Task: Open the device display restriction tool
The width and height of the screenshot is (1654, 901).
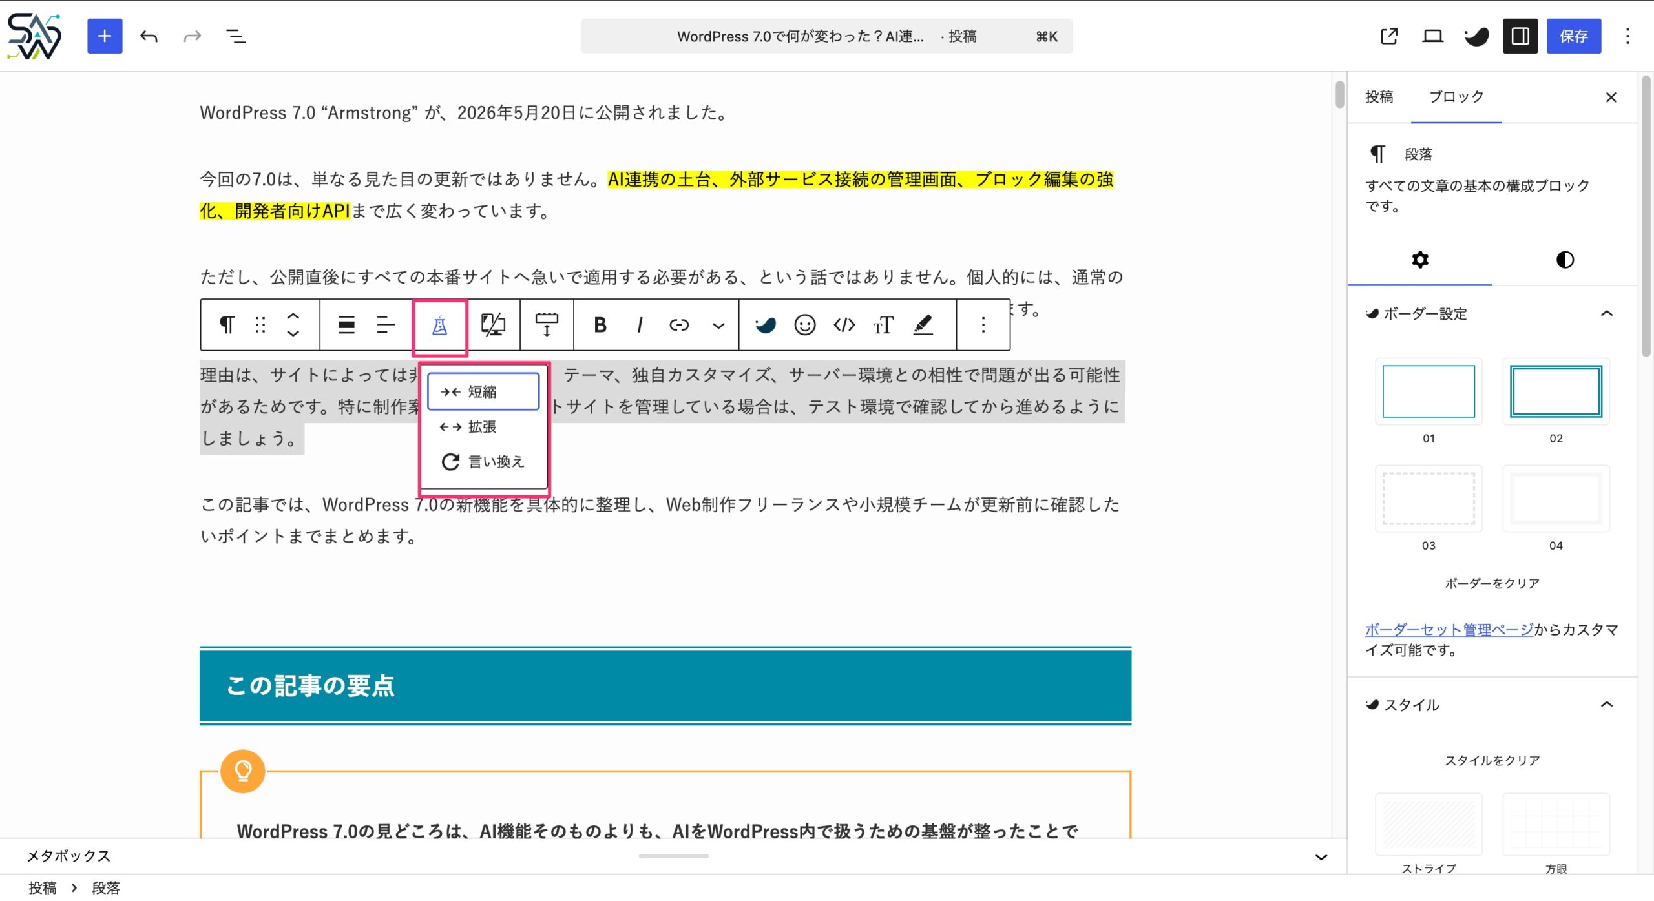Action: [x=494, y=325]
